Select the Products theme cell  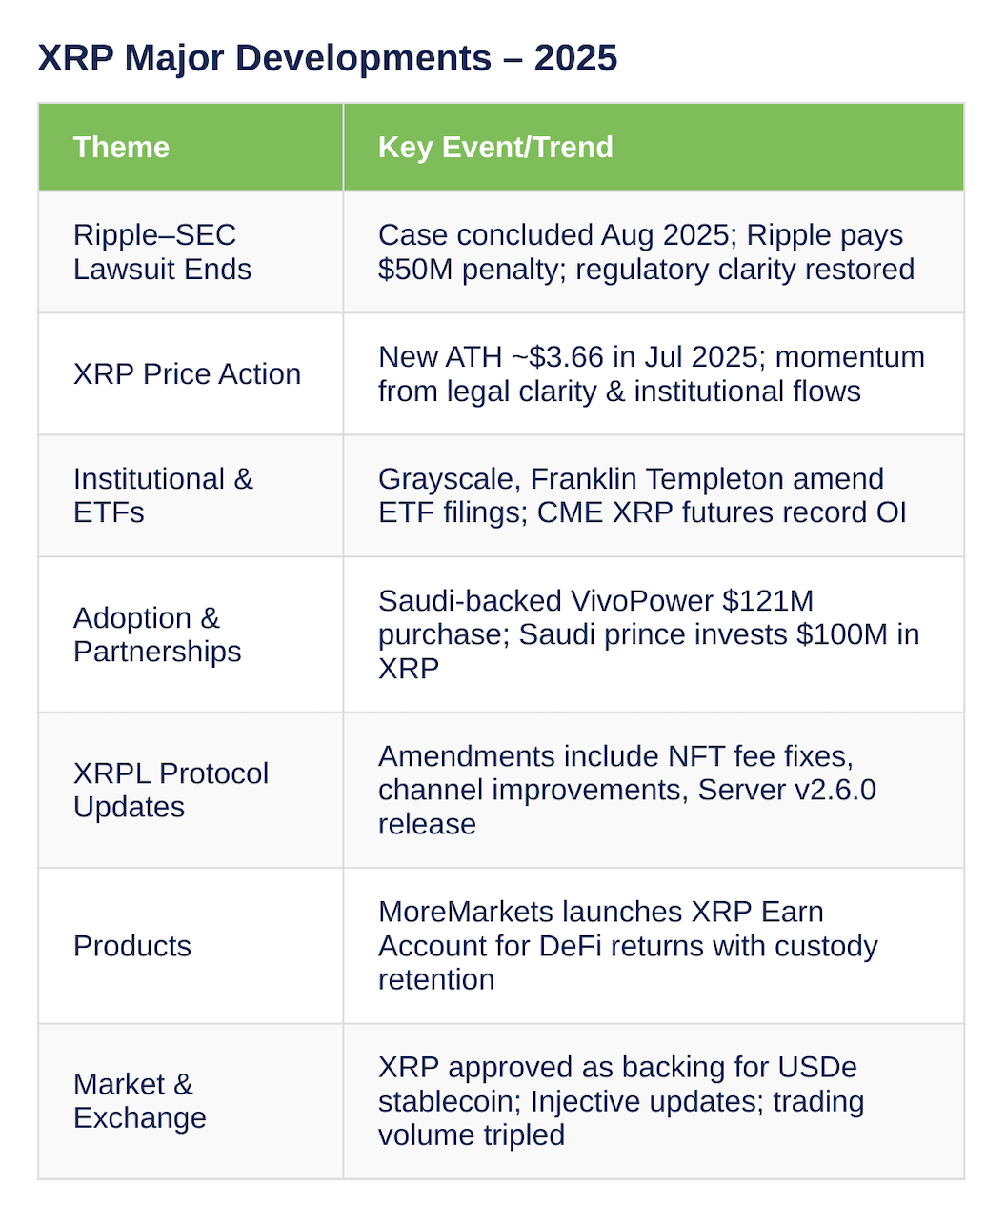(x=191, y=946)
